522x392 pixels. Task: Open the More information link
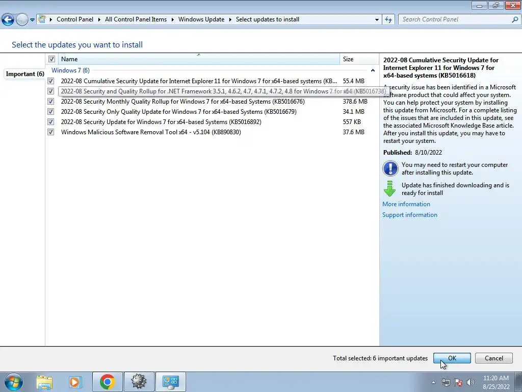406,204
